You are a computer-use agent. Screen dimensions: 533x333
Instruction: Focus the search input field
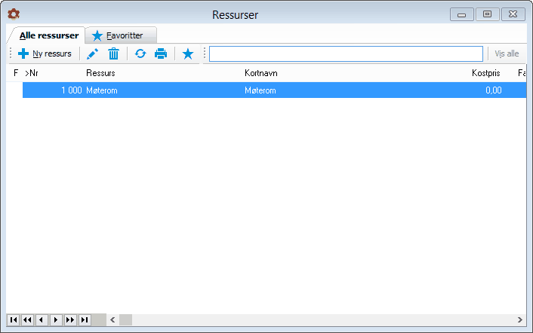pos(346,54)
